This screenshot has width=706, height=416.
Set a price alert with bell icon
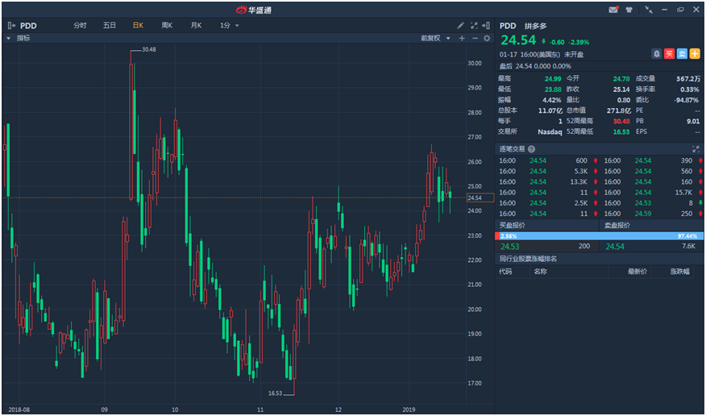pyautogui.click(x=657, y=53)
